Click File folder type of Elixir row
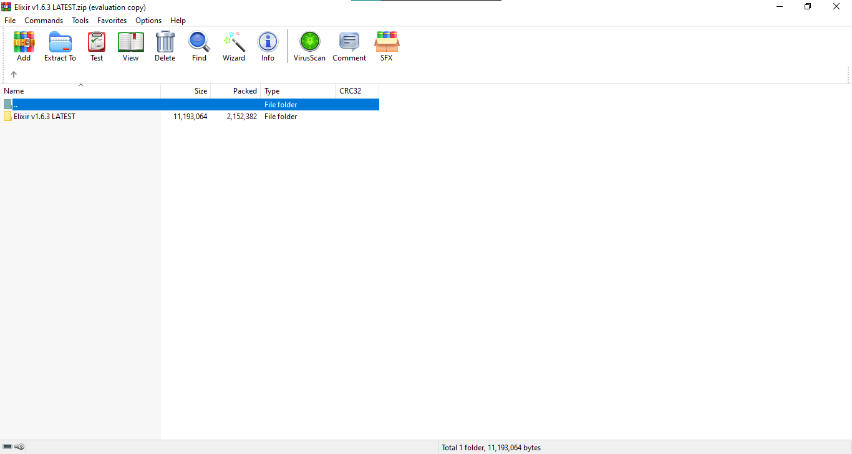Viewport: 852px width, 454px height. (281, 117)
